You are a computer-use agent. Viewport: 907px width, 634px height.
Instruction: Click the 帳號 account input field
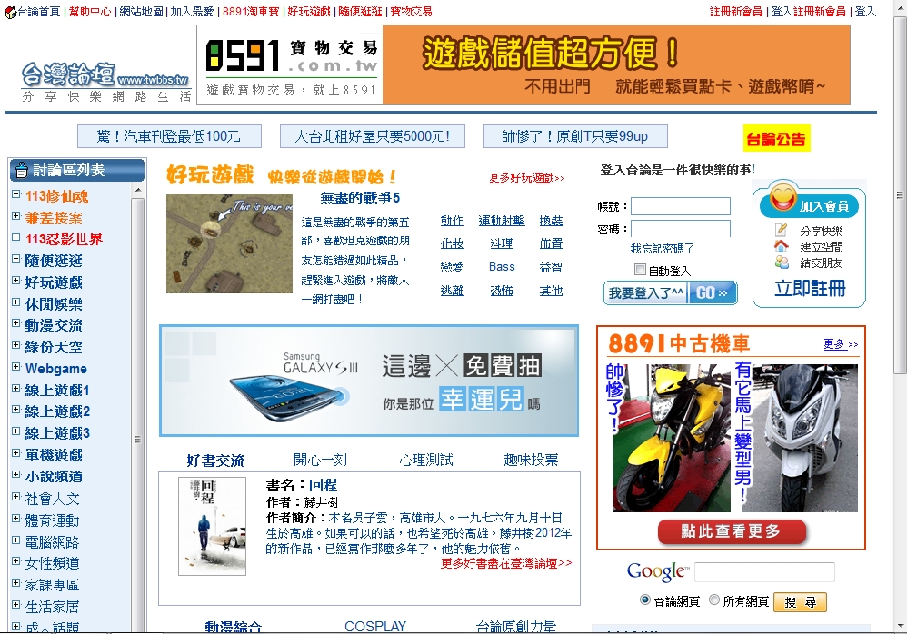(681, 206)
